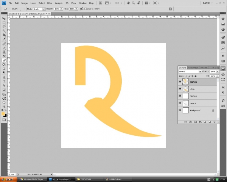The height and width of the screenshot is (182, 227).
Task: Select the Zoom tool in toolbox
Action: 4,107
